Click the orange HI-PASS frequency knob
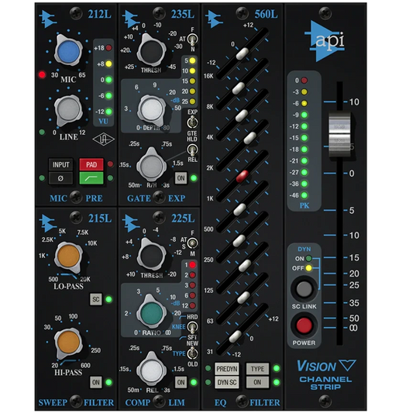The height and width of the screenshot is (413, 413). (x=68, y=342)
